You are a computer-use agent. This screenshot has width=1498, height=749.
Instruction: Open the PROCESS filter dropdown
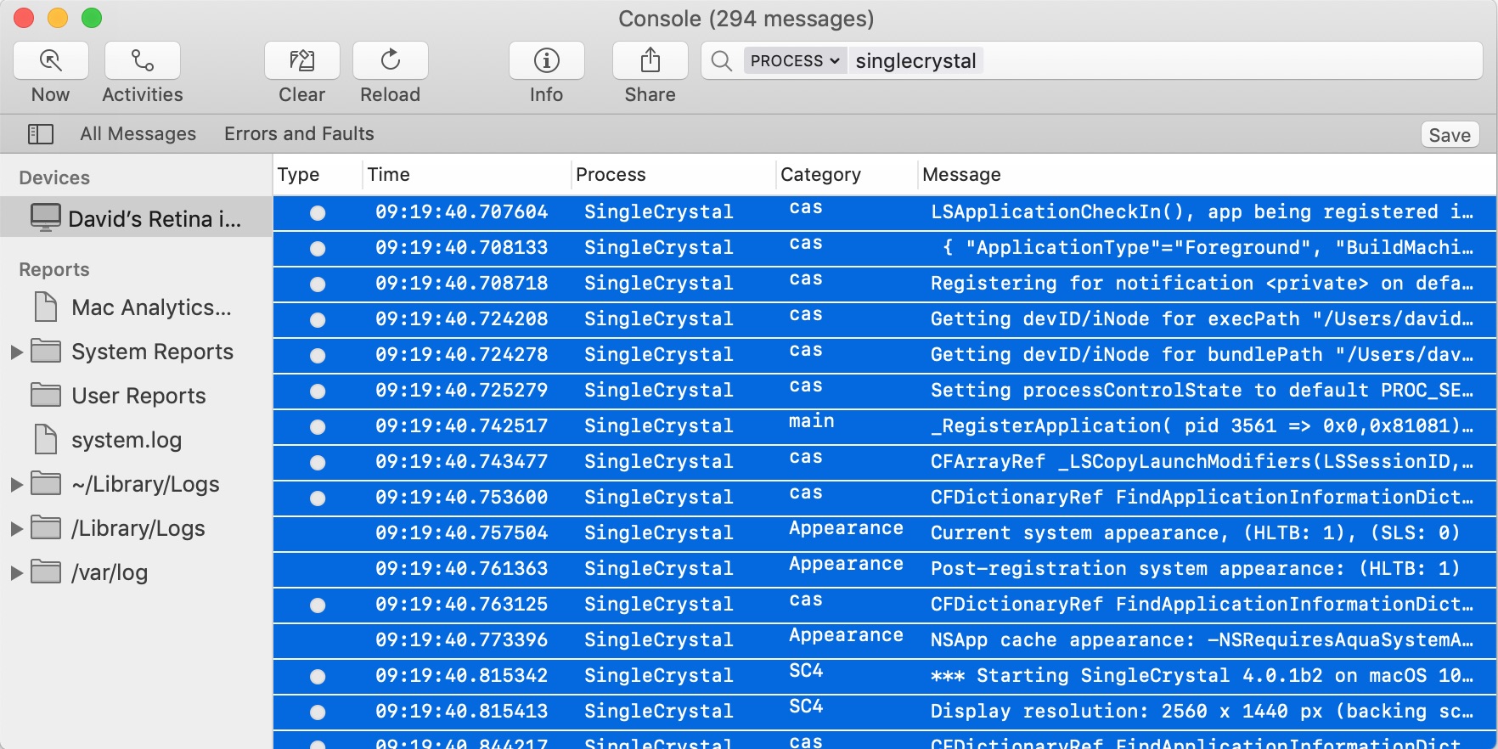pyautogui.click(x=795, y=61)
